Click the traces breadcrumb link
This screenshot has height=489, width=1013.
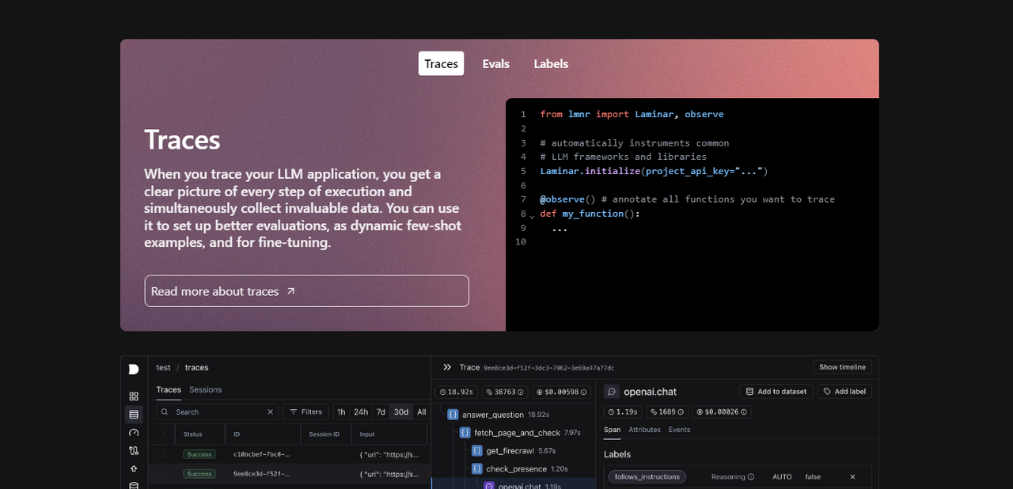[x=196, y=368]
